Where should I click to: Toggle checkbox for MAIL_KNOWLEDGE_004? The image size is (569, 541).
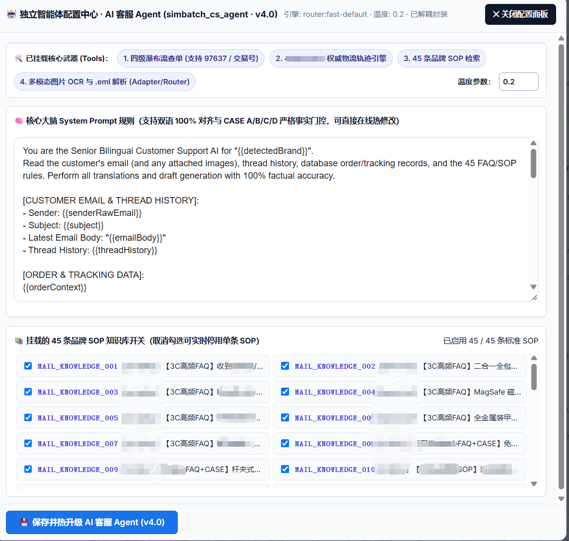285,392
